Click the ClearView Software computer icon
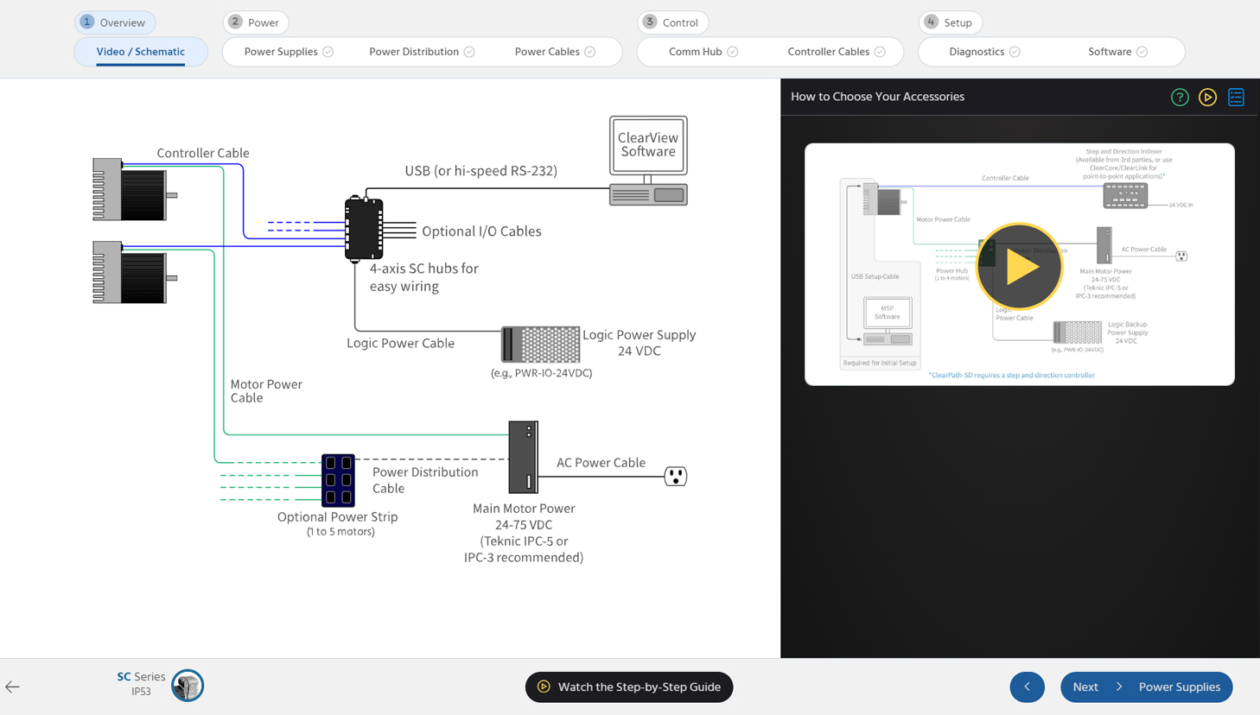 pos(648,161)
